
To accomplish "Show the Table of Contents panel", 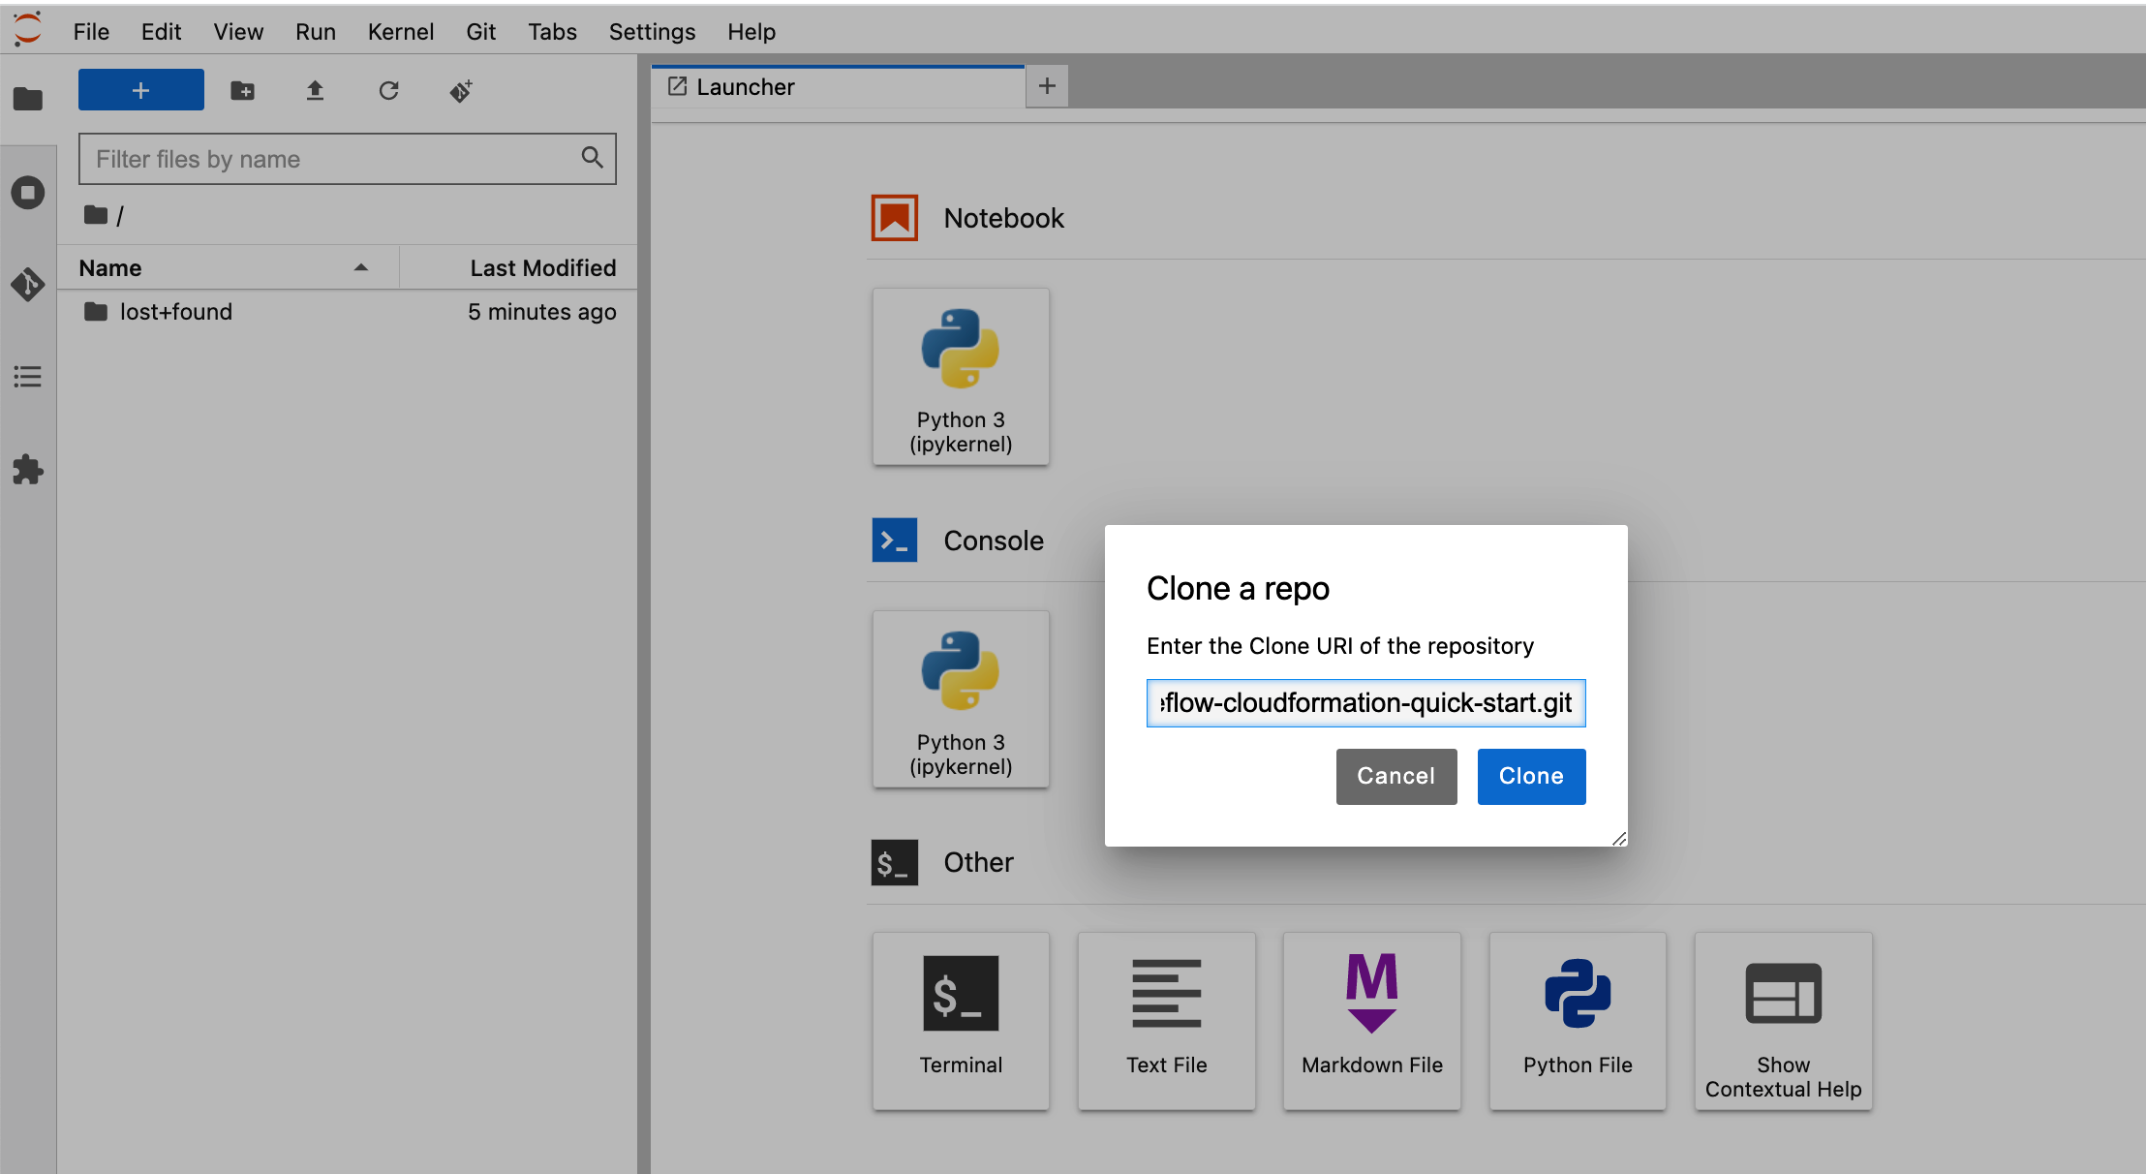I will [27, 377].
